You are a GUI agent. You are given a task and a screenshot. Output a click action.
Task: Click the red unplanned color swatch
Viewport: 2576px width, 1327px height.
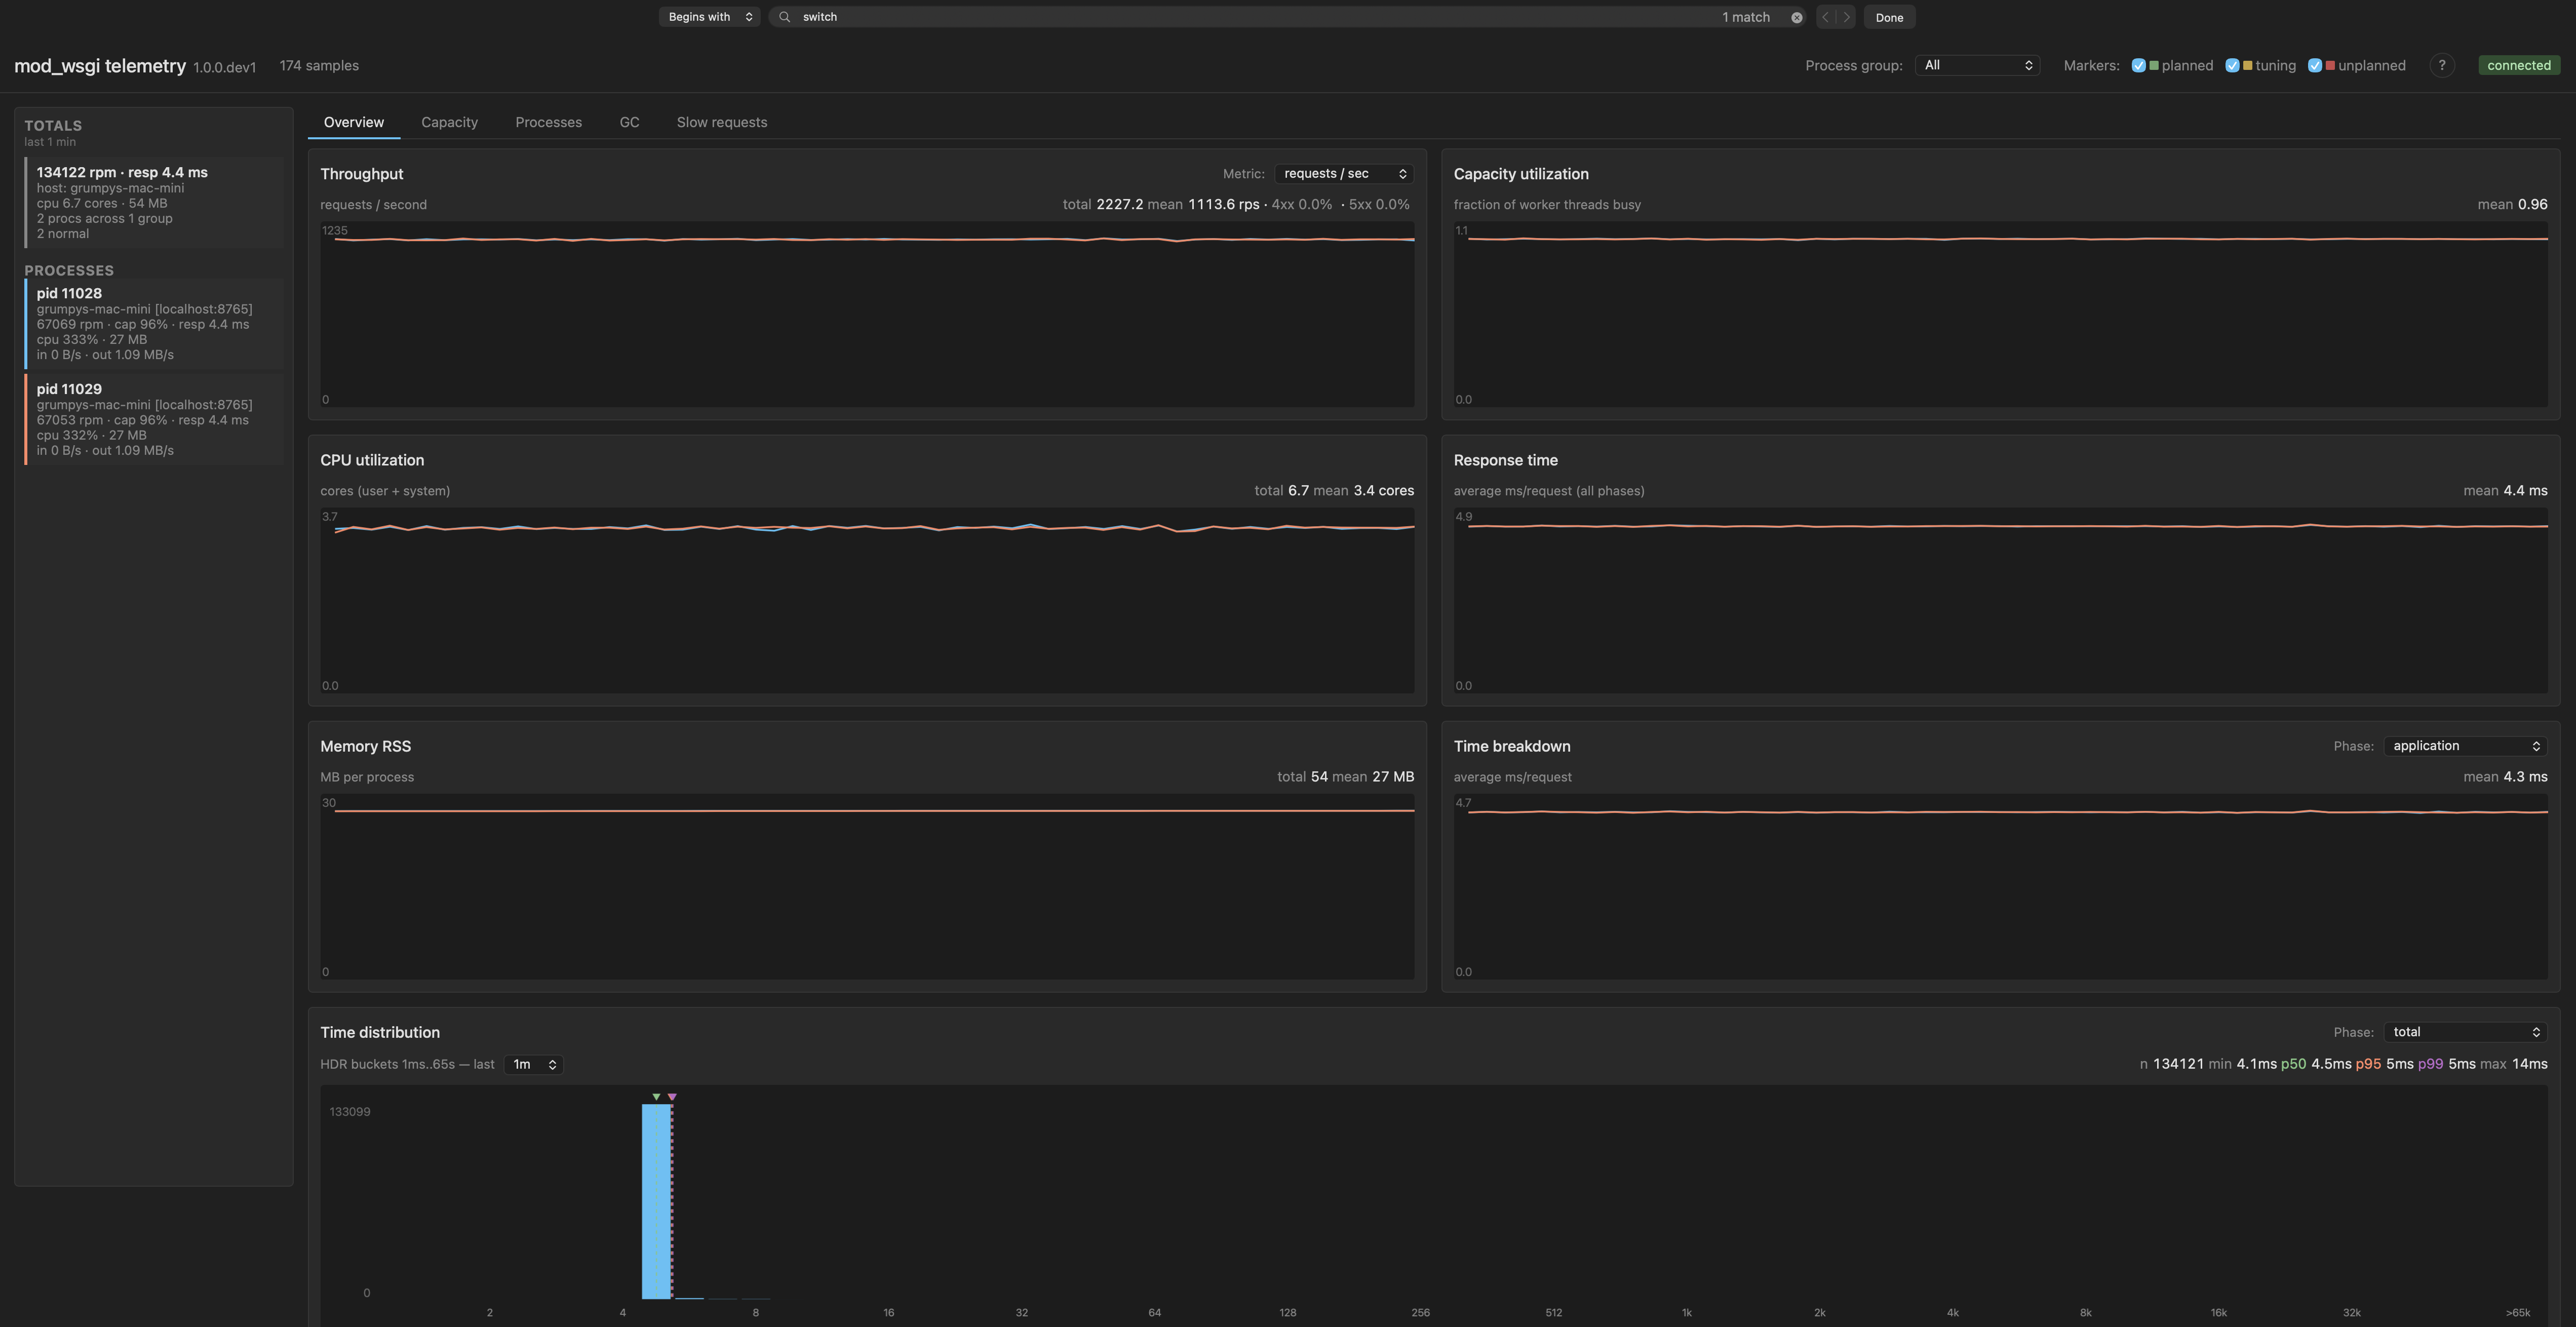(x=2329, y=65)
